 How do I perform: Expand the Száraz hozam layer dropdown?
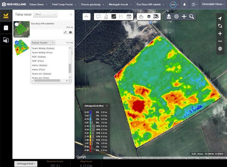pyautogui.click(x=43, y=43)
